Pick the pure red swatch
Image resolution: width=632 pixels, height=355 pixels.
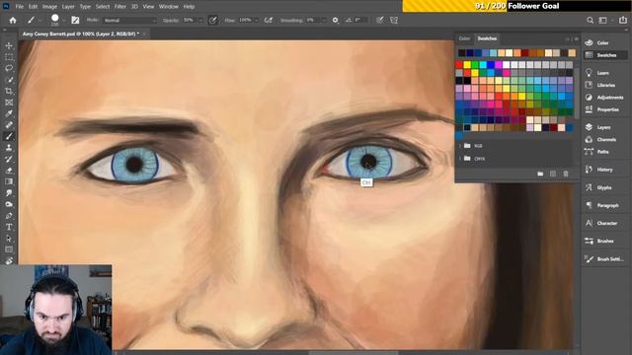point(459,65)
